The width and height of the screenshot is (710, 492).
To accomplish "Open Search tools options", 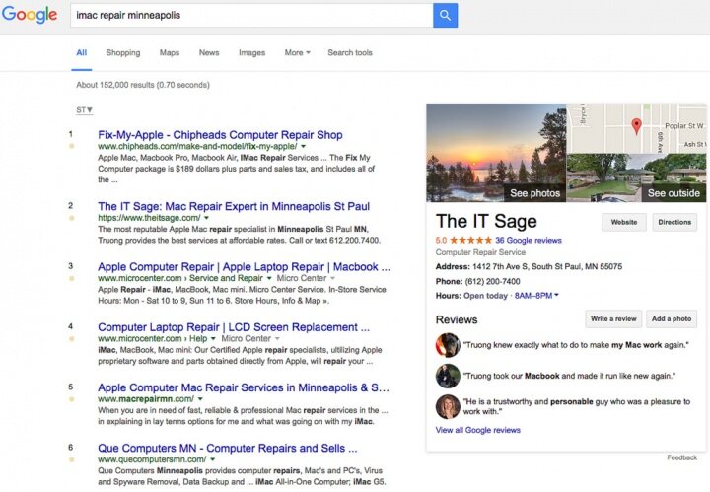I will (x=350, y=52).
